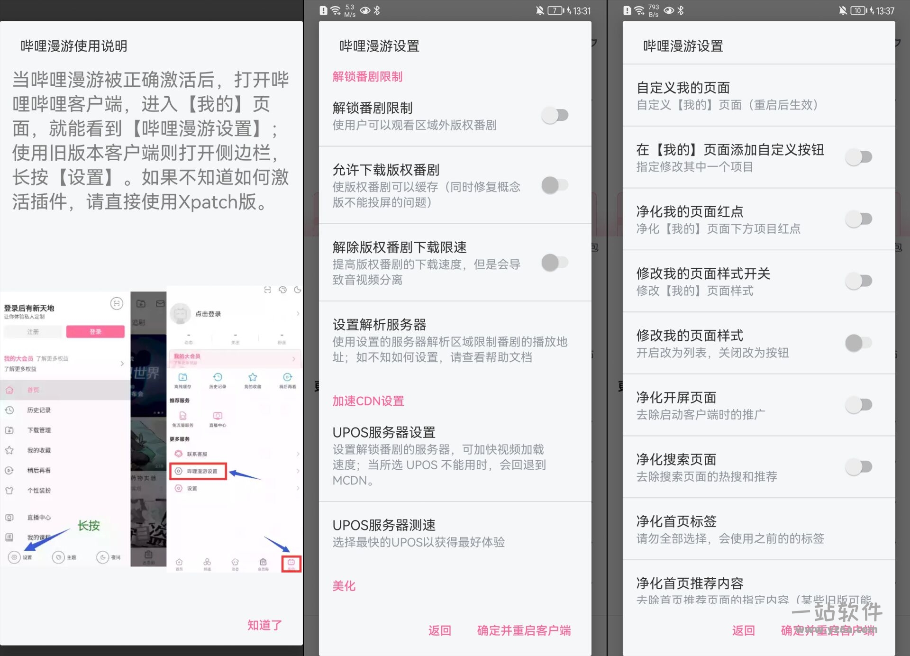The image size is (910, 656).
Task: Tap the round 主题 theme icon
Action: [58, 557]
